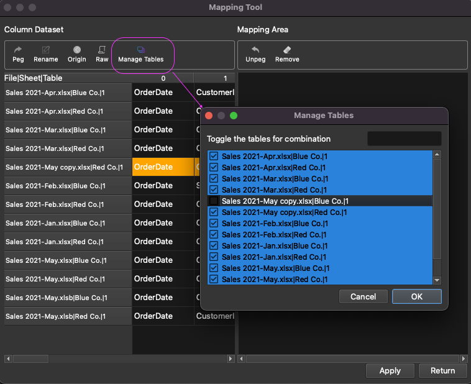The height and width of the screenshot is (384, 471).
Task: Click OrderDate cell in May.xlsb Red Co. row
Action: point(163,316)
